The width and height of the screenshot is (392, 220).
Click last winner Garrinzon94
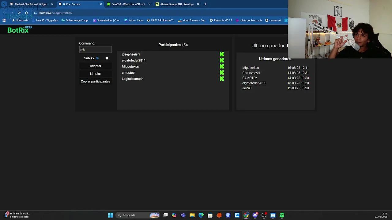251,73
